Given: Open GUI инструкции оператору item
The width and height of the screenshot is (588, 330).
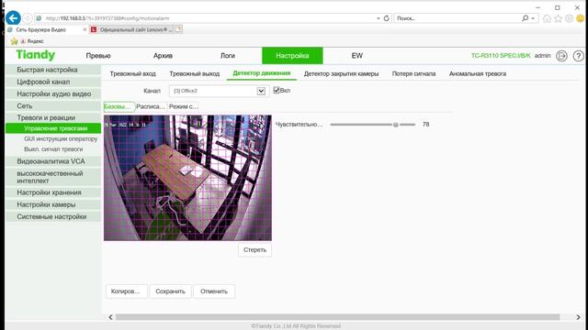Looking at the screenshot, I should (x=61, y=138).
